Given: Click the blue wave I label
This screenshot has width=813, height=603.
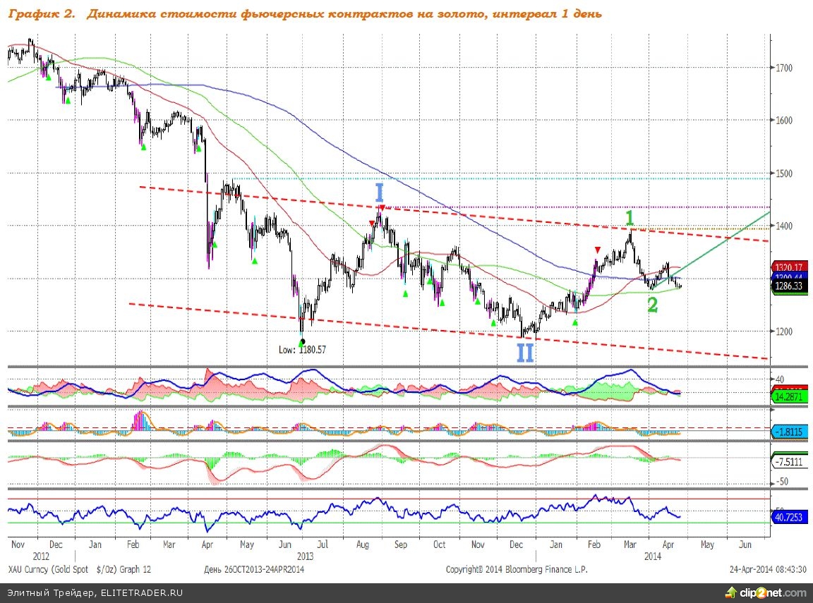Looking at the screenshot, I should (x=379, y=193).
